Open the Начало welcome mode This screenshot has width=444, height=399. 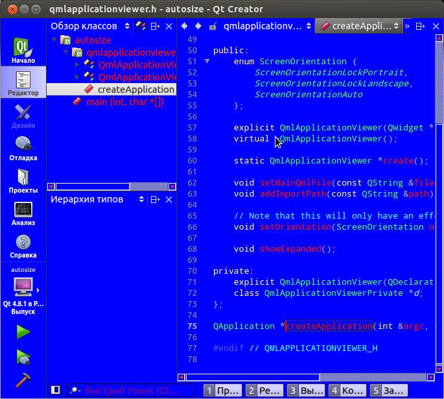pyautogui.click(x=23, y=50)
